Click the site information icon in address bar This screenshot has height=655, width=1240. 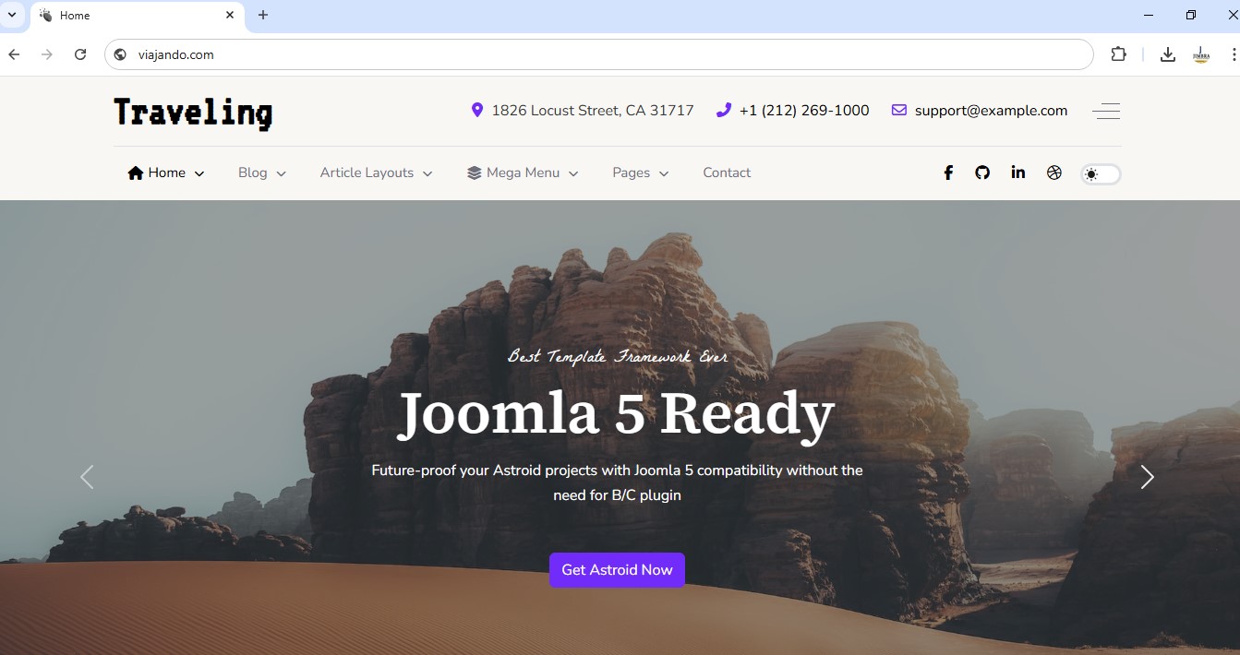(x=120, y=54)
